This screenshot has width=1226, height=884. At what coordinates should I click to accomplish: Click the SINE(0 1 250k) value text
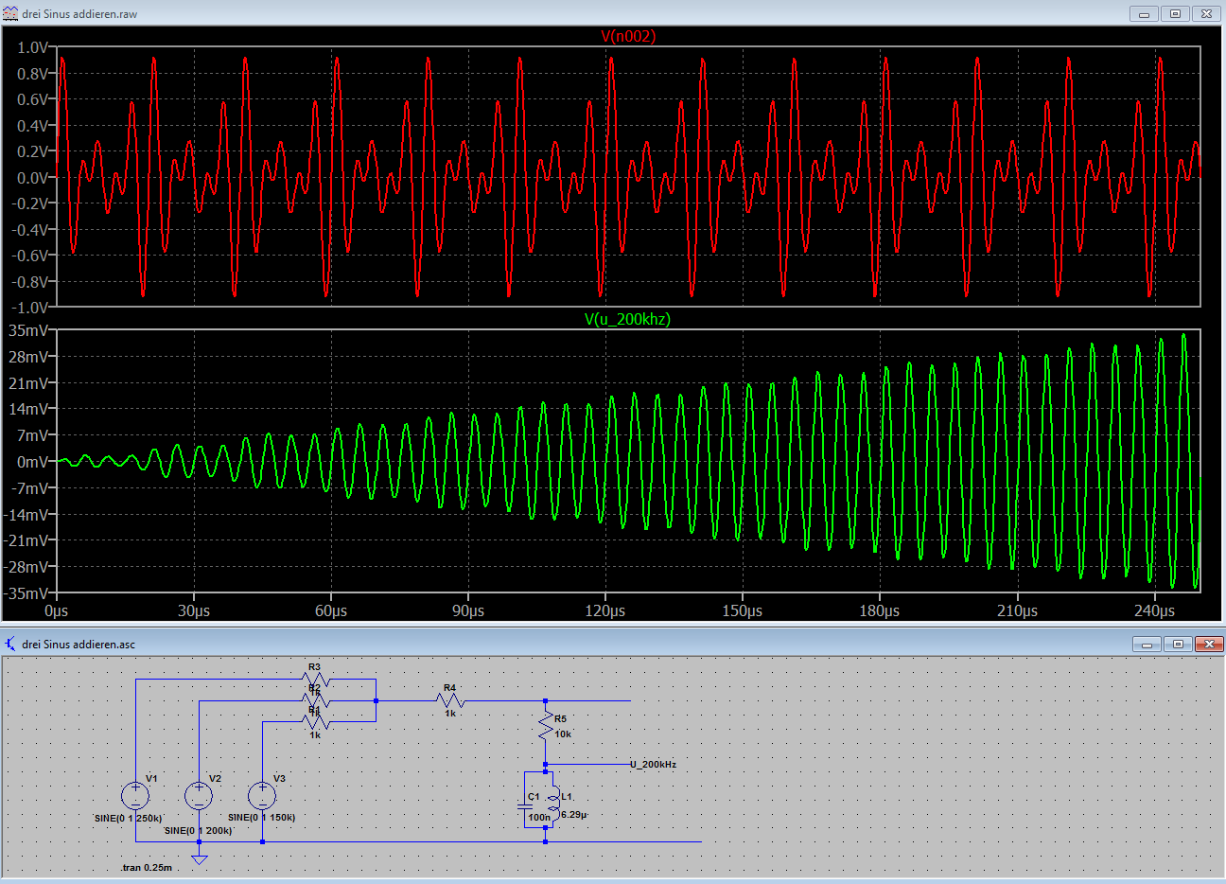tap(129, 818)
